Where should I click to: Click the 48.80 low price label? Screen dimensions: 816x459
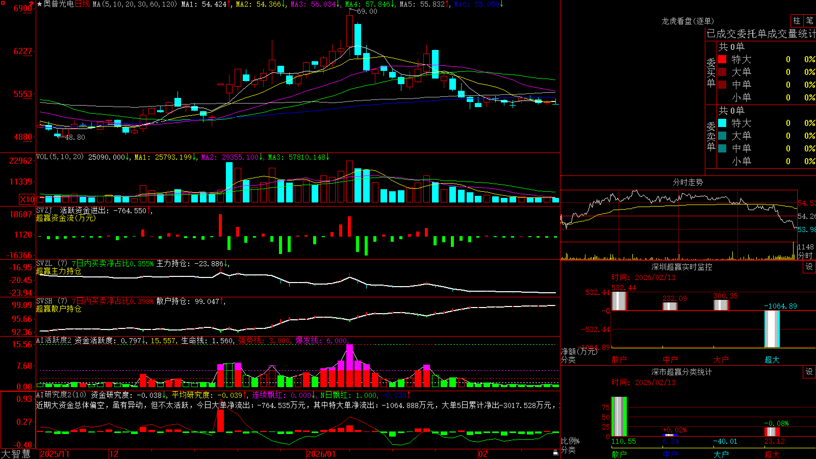(75, 137)
